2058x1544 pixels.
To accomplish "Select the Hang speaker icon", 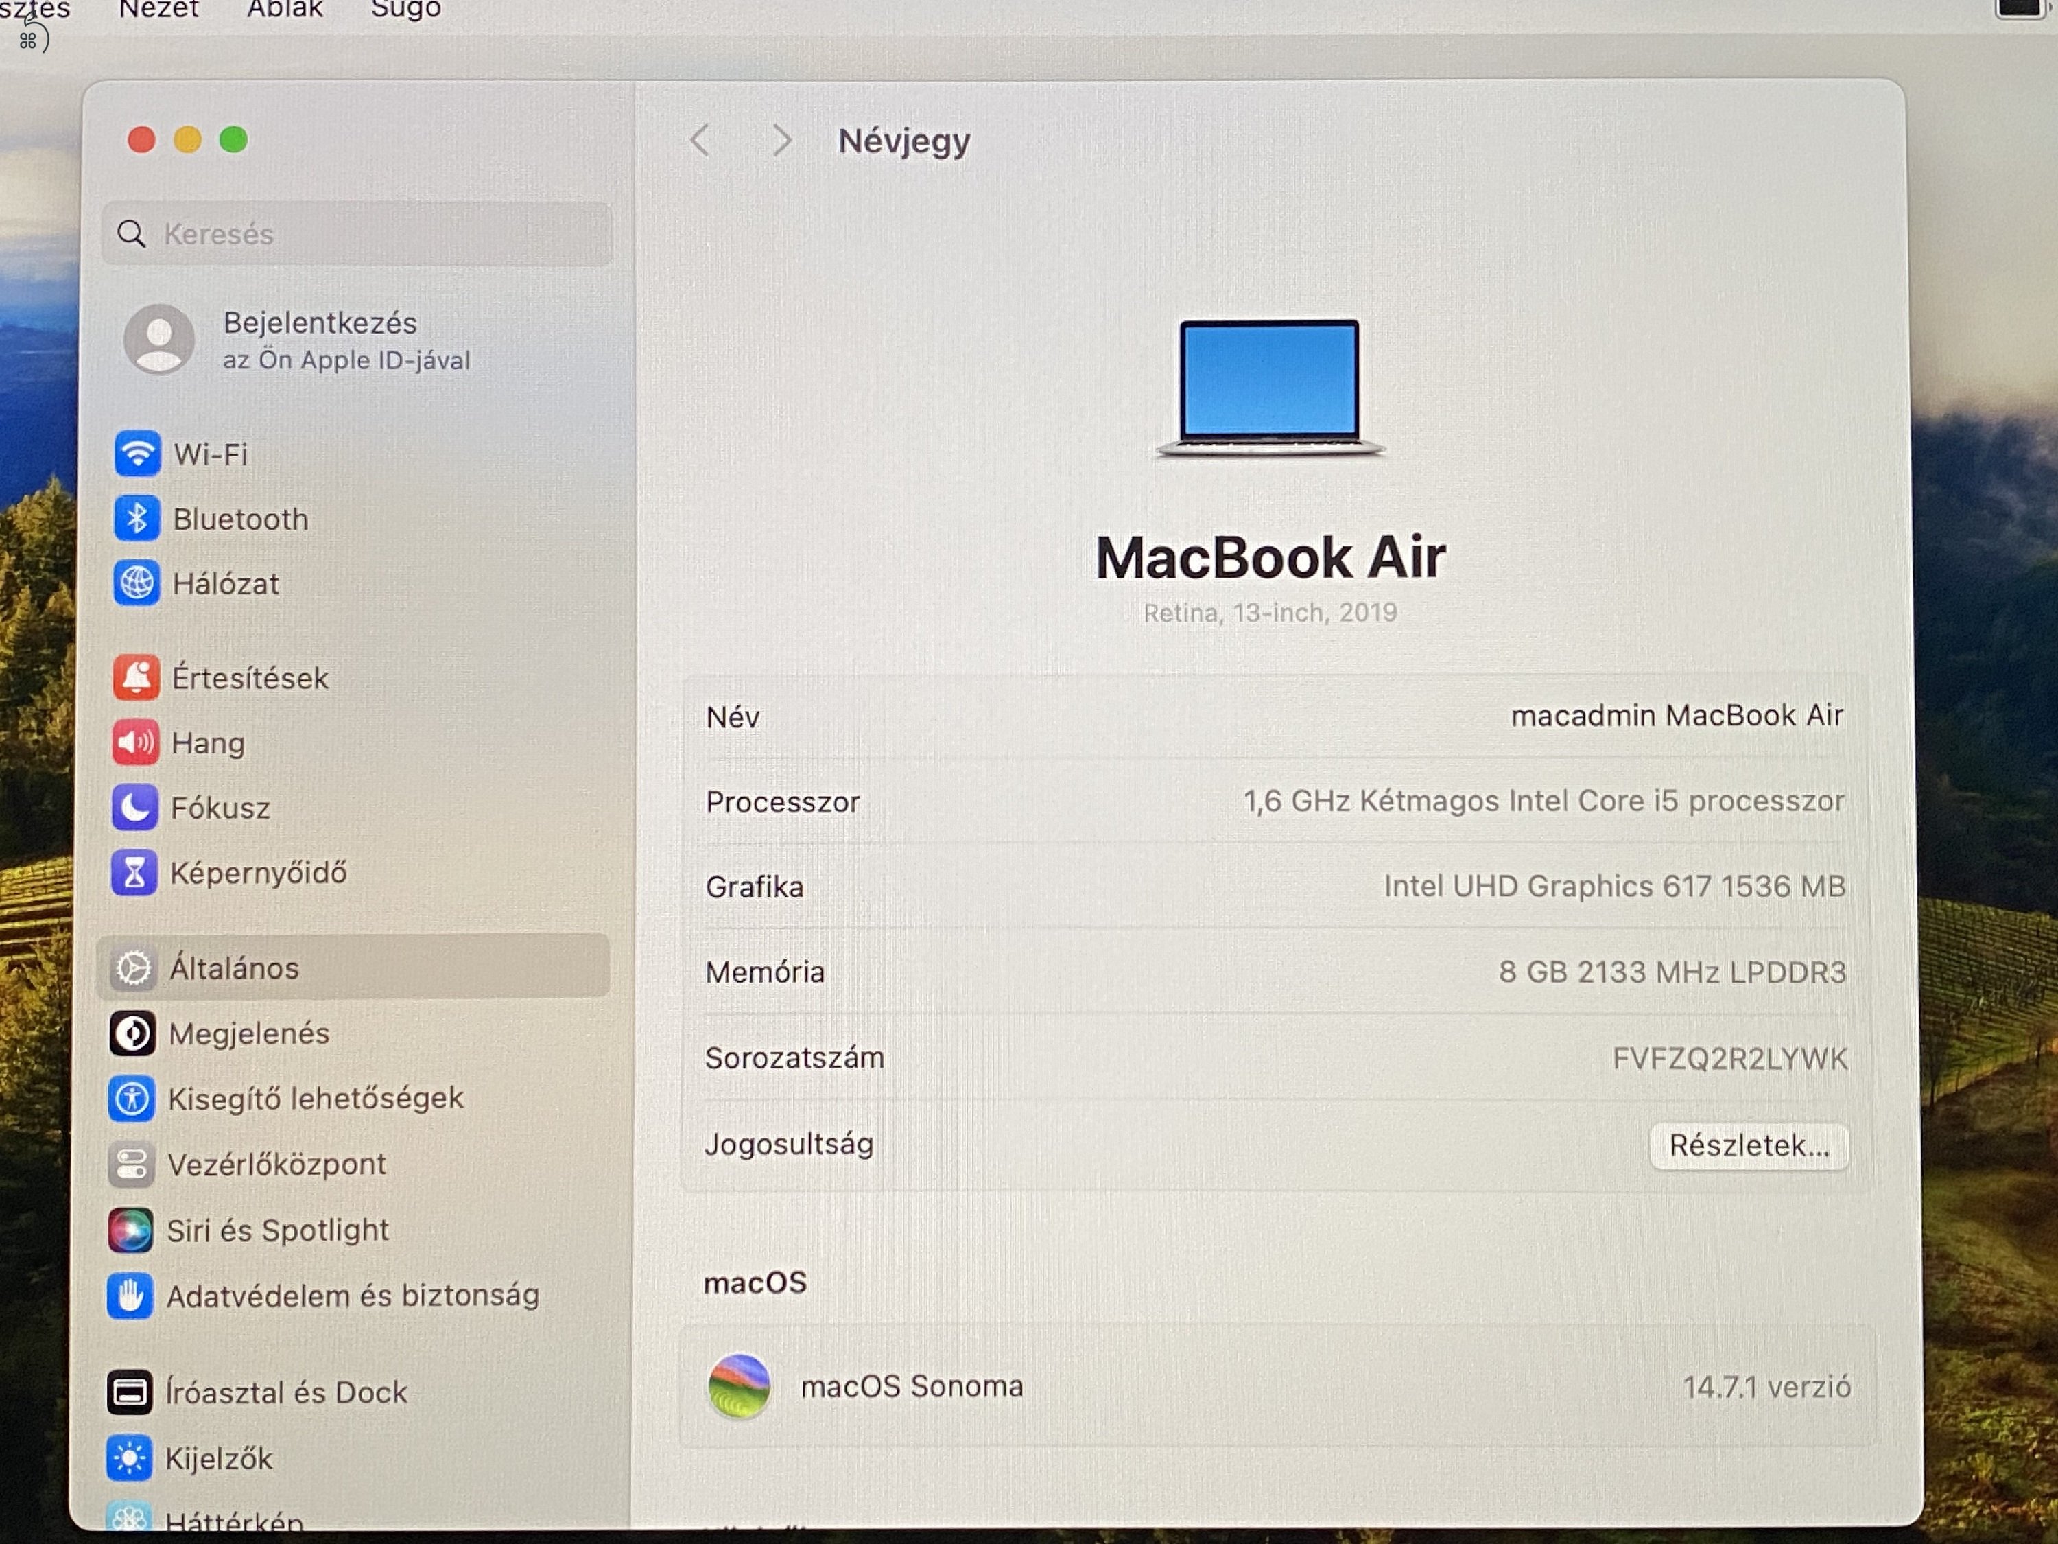I will (x=136, y=742).
